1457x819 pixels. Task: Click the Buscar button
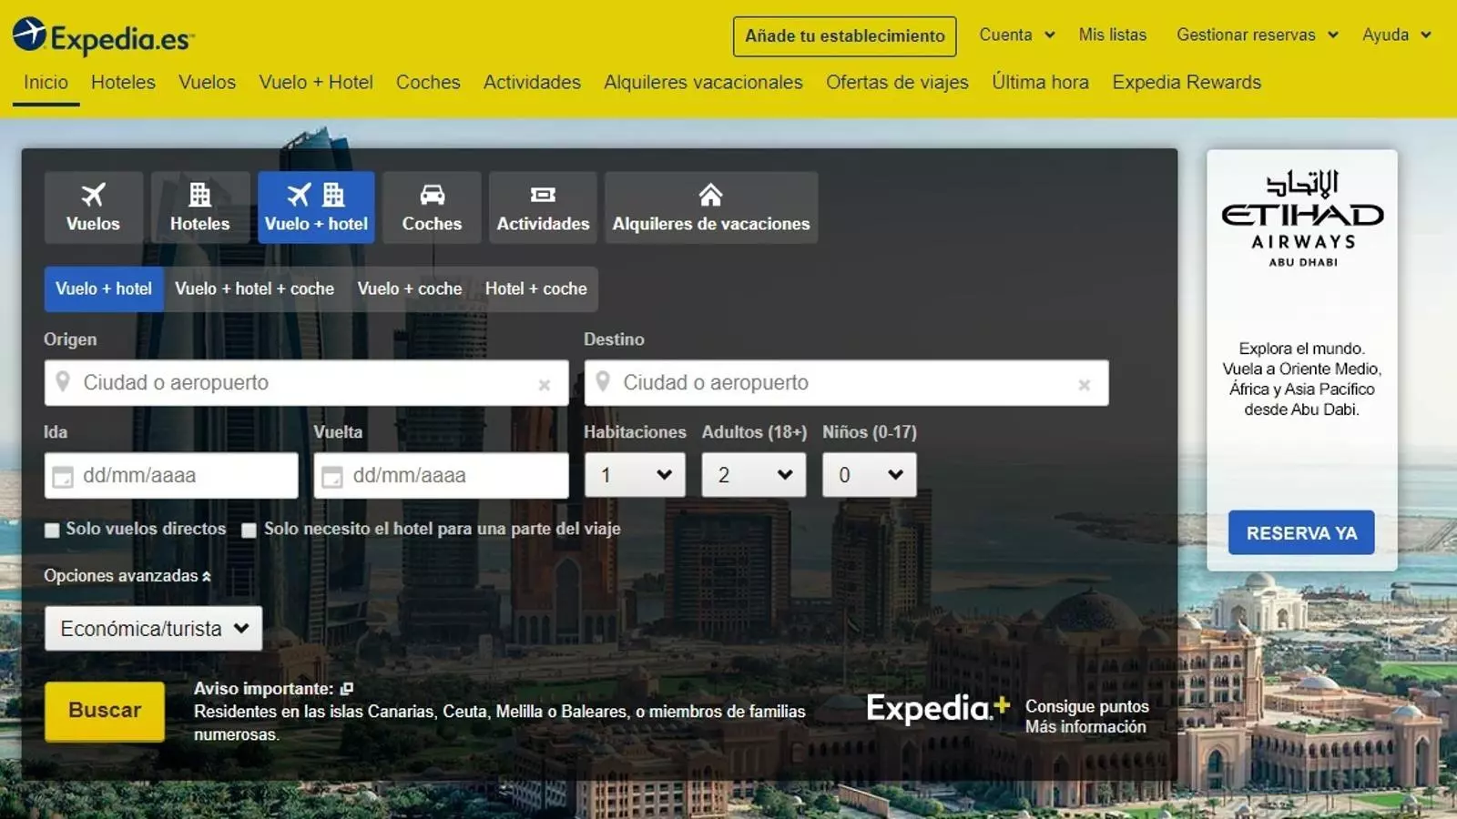pyautogui.click(x=105, y=711)
